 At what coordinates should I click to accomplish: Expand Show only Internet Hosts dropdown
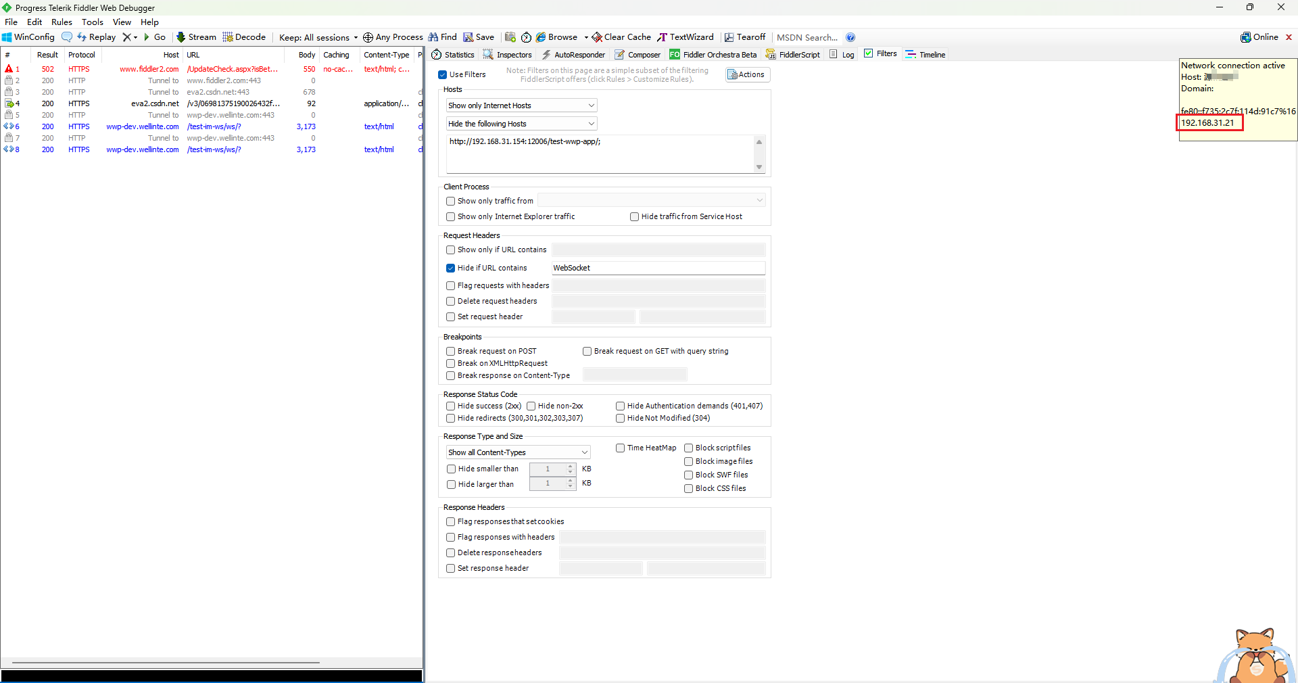[x=521, y=105]
